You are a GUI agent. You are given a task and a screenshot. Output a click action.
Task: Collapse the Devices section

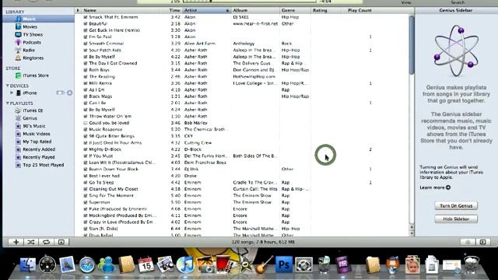point(8,86)
